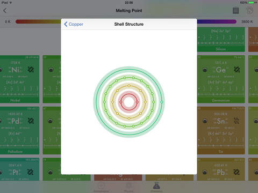Return to the Copper details page
The image size is (258, 193).
[x=74, y=24]
